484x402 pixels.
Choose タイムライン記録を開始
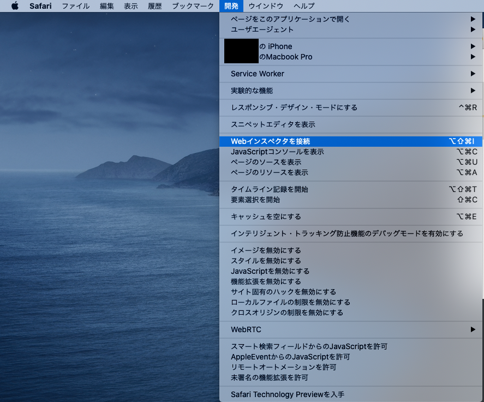351,189
